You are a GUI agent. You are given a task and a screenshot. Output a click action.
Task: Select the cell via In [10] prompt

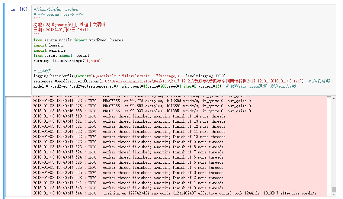tap(20, 9)
